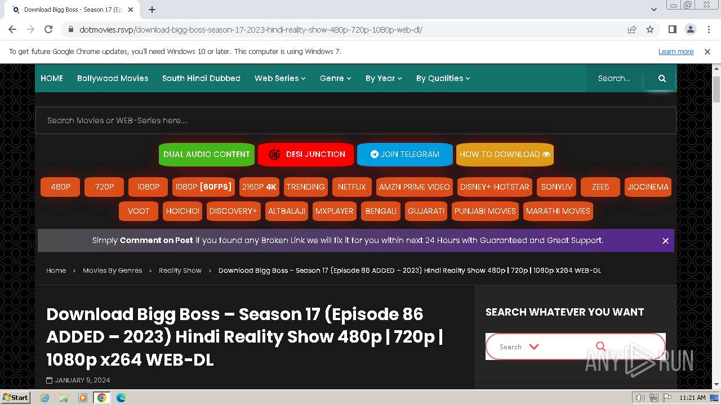Click Home breadcrumb link
The image size is (721, 405).
(56, 271)
